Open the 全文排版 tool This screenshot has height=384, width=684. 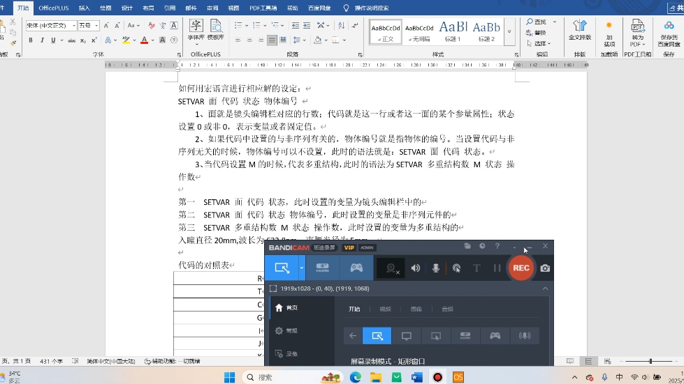click(580, 30)
